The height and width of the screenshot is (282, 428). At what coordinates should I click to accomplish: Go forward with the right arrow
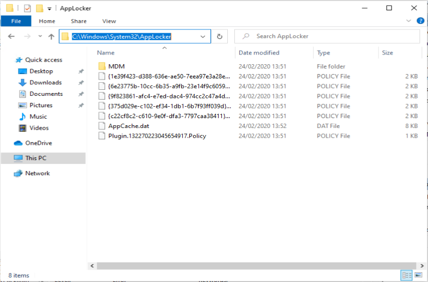[27, 36]
